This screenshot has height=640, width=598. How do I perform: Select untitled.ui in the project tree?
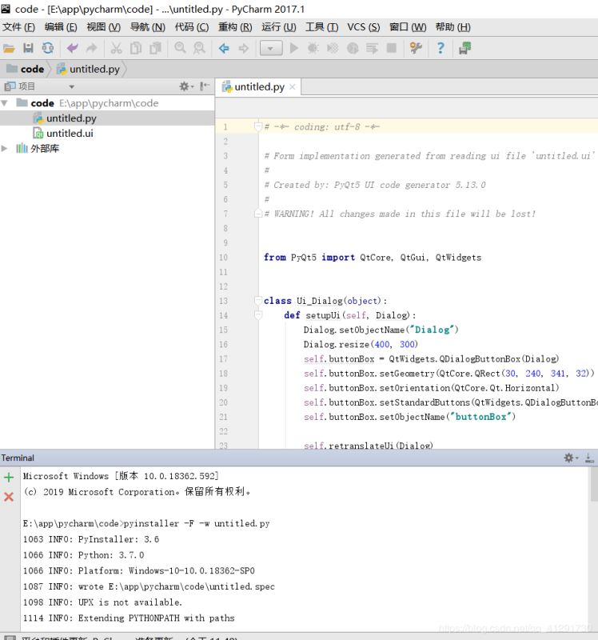tap(69, 134)
